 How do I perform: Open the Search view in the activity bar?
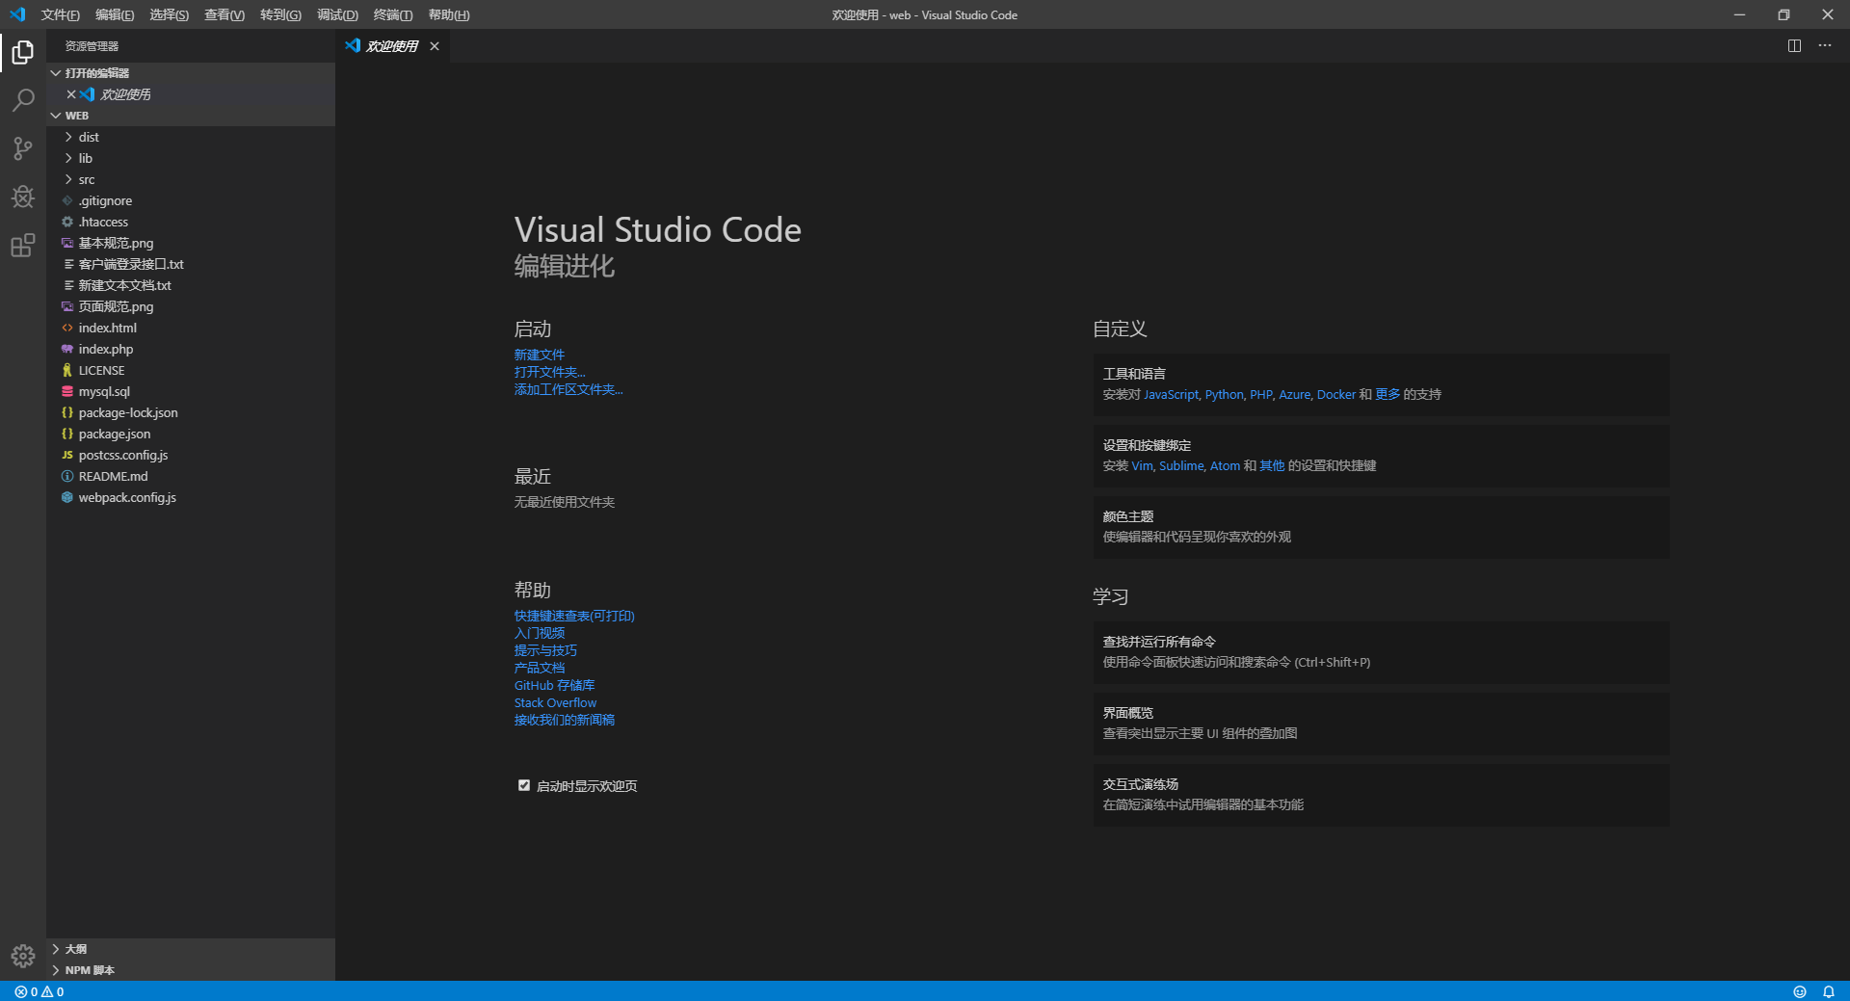tap(22, 100)
